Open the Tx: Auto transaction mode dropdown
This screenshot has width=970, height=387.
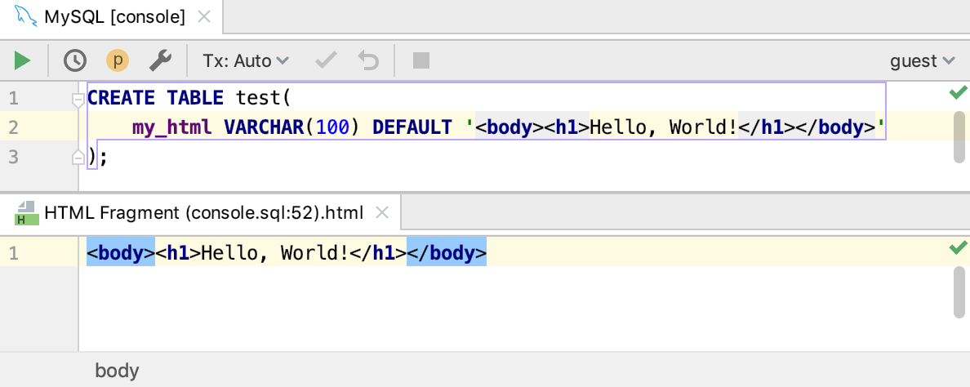[246, 60]
